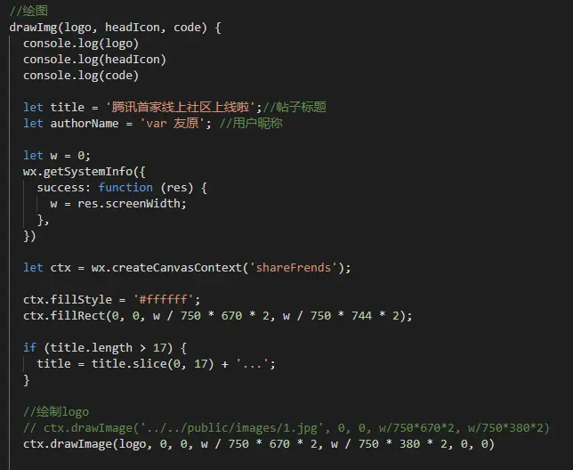
Task: Click the authorName variable
Action: click(x=85, y=124)
